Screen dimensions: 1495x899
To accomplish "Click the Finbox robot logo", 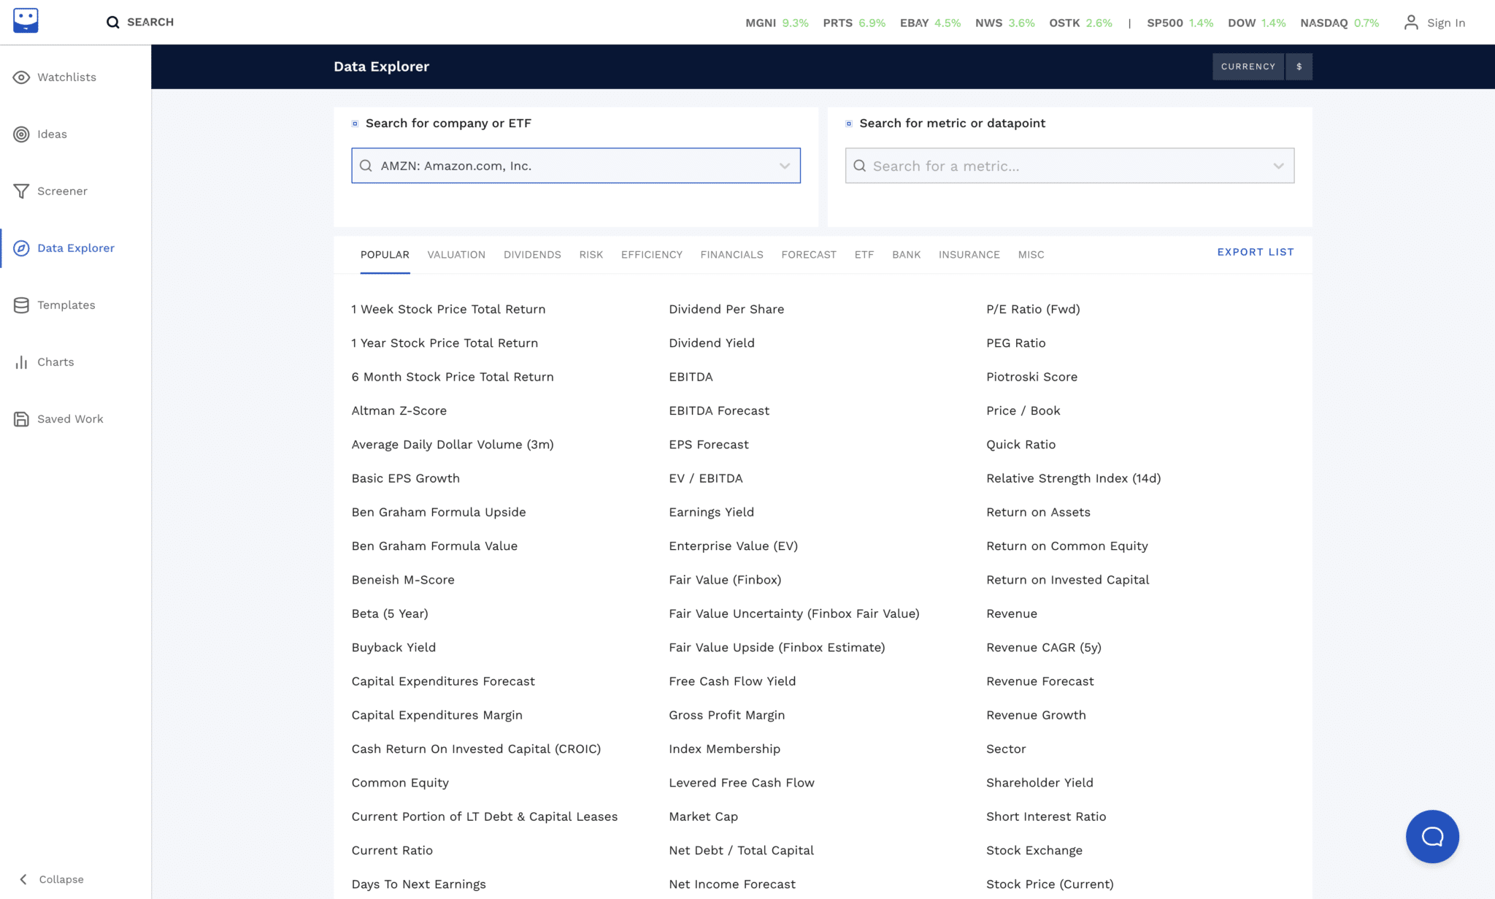I will (26, 20).
